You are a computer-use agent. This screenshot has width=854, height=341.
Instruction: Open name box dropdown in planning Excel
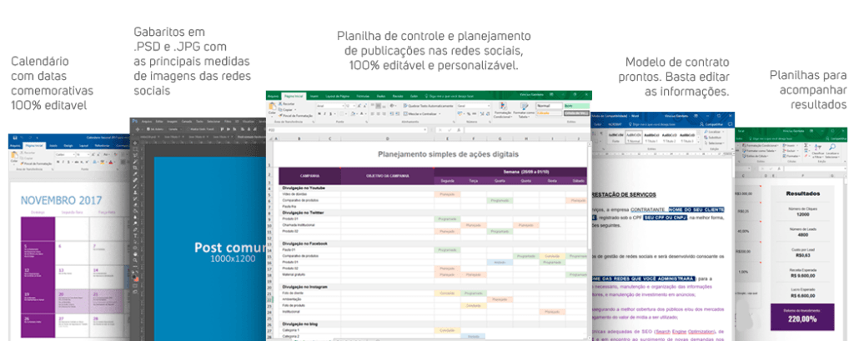pyautogui.click(x=425, y=129)
